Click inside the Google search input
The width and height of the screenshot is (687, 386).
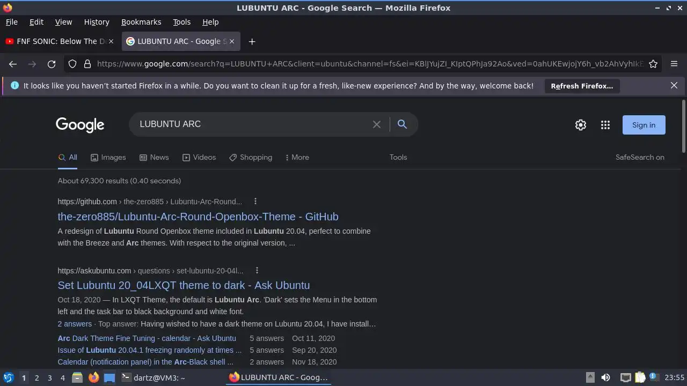pos(252,124)
